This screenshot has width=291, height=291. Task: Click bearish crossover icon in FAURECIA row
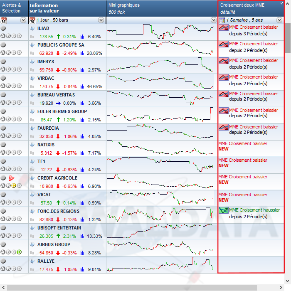(224, 127)
